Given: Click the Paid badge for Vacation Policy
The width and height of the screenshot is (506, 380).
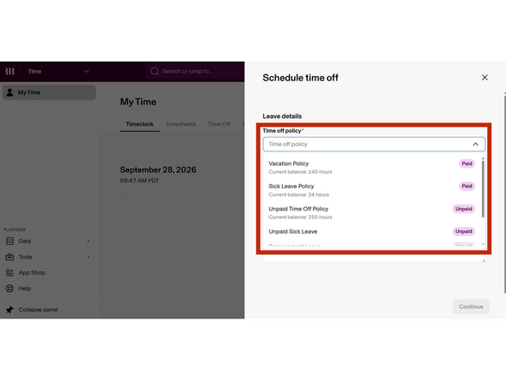Looking at the screenshot, I should (x=467, y=163).
